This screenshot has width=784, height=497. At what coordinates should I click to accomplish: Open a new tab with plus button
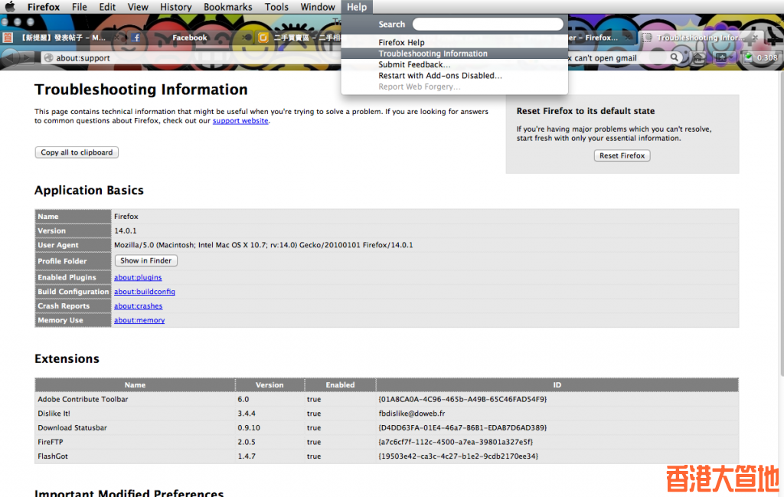[775, 37]
